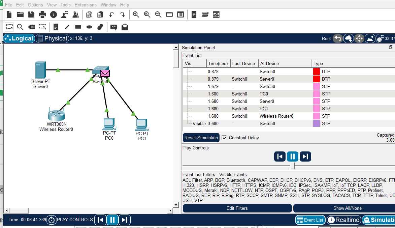Undo the last action
Screen dimensions: 395x228
click(111, 15)
